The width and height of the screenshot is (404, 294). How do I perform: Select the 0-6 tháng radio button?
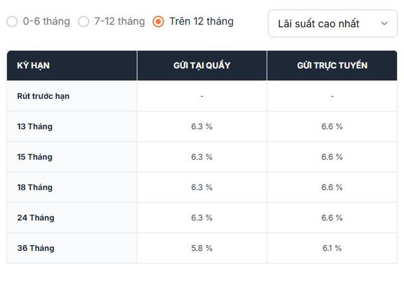coord(12,22)
